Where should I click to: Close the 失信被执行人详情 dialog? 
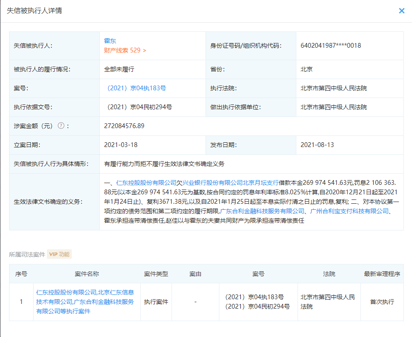tap(402, 11)
